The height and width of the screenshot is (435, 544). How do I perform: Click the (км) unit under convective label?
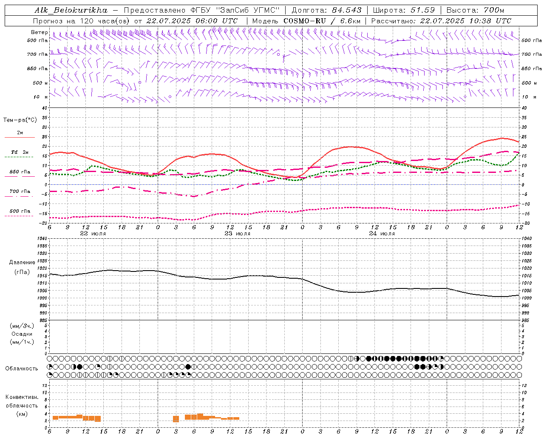22,414
